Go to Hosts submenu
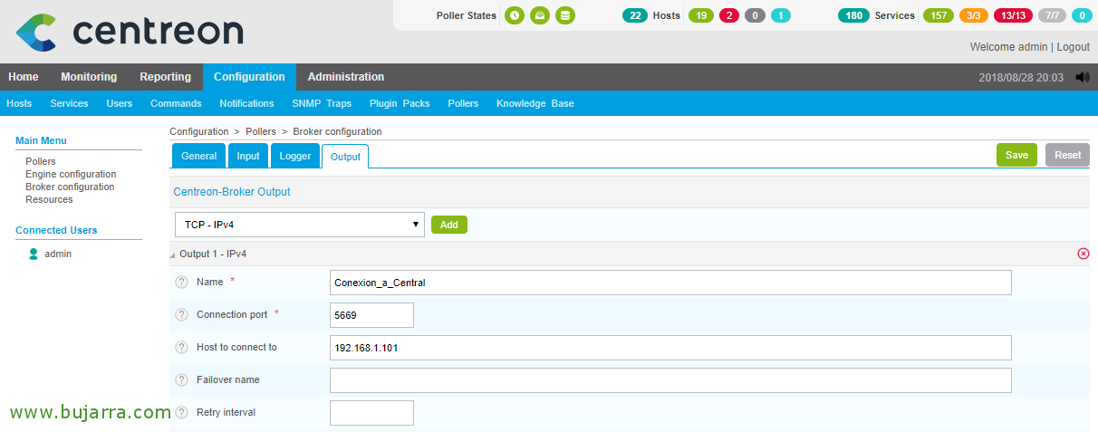Image resolution: width=1098 pixels, height=432 pixels. [19, 103]
